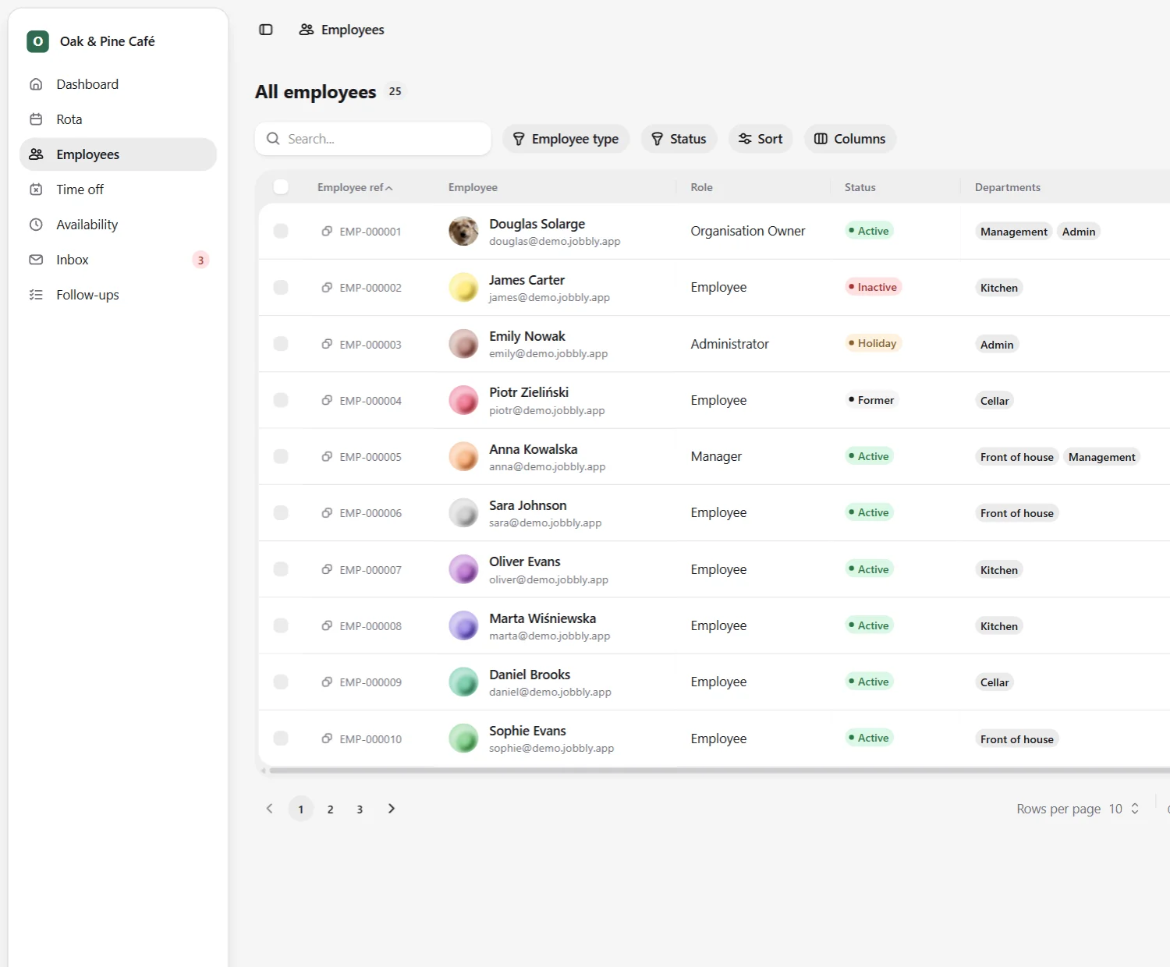Image resolution: width=1170 pixels, height=967 pixels.
Task: Copy link icon for EMP-000009
Action: pyautogui.click(x=327, y=682)
